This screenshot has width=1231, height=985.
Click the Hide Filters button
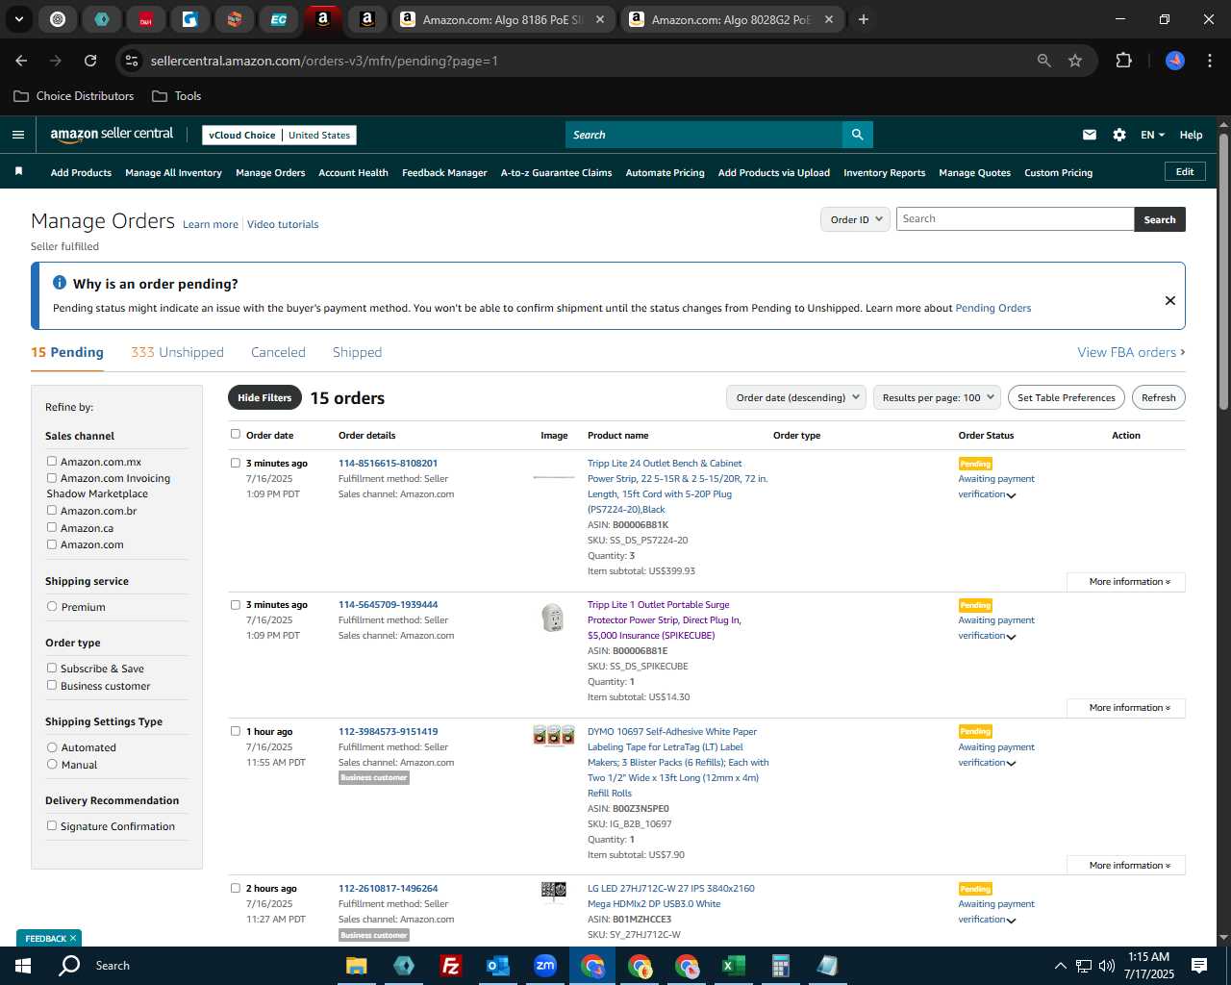(264, 397)
